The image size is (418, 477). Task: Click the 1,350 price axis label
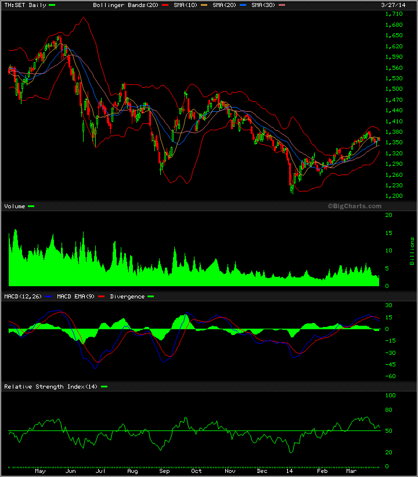coord(394,143)
